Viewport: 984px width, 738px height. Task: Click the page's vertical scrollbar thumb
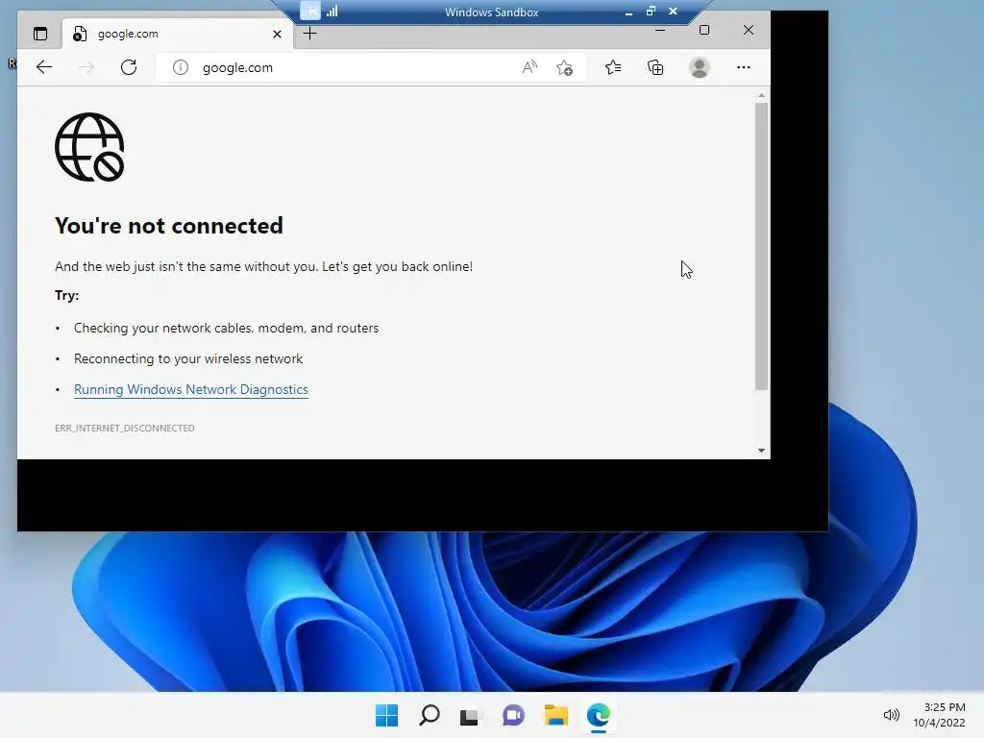click(761, 246)
